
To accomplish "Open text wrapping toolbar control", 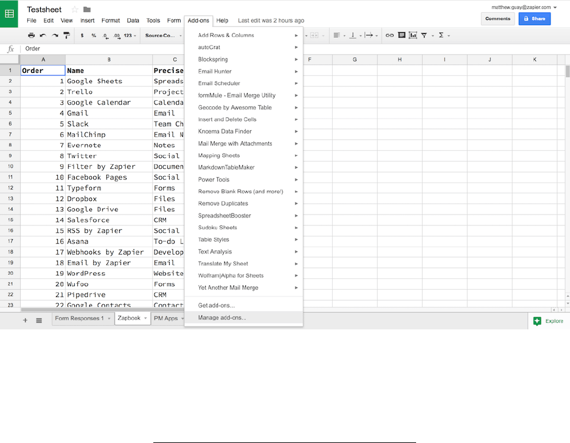I will (371, 35).
